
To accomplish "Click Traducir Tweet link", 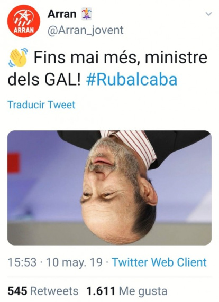I will [41, 105].
